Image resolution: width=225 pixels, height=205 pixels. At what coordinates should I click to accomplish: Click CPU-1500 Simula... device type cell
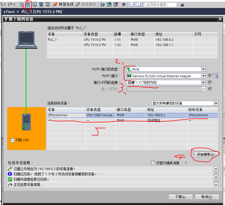pyautogui.click(x=101, y=115)
